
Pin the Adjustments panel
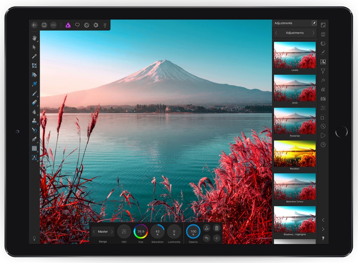(314, 23)
